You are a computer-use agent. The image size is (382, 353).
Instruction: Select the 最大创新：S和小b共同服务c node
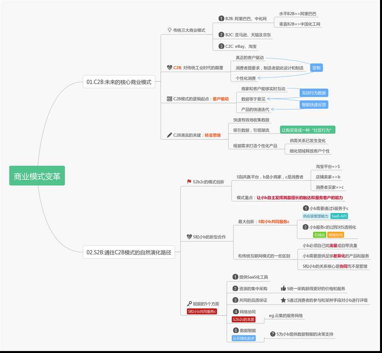click(x=264, y=222)
